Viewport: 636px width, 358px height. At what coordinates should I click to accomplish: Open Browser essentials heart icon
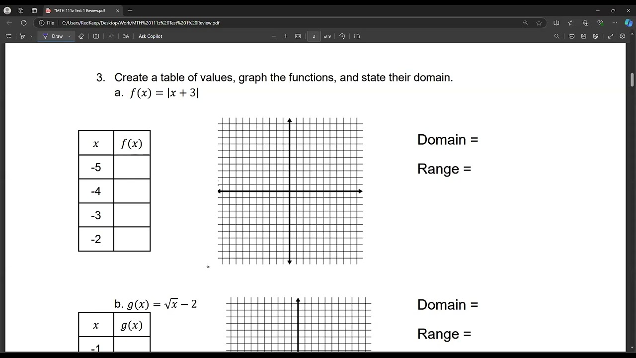600,23
